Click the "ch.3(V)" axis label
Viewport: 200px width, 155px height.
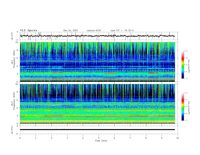tap(12, 130)
